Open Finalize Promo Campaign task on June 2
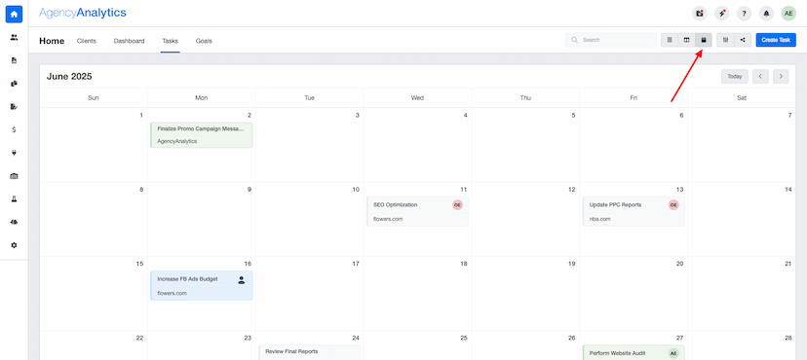The image size is (807, 360). pyautogui.click(x=201, y=135)
